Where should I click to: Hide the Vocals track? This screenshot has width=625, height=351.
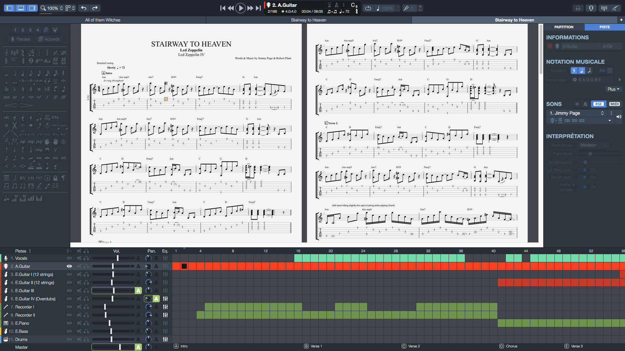(69, 258)
